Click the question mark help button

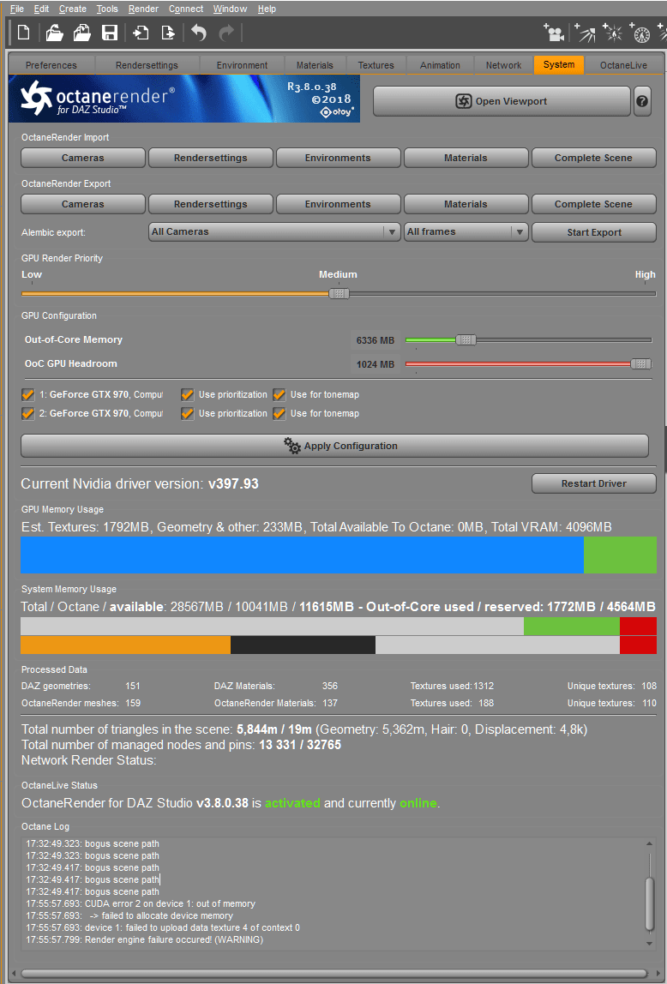pos(642,101)
